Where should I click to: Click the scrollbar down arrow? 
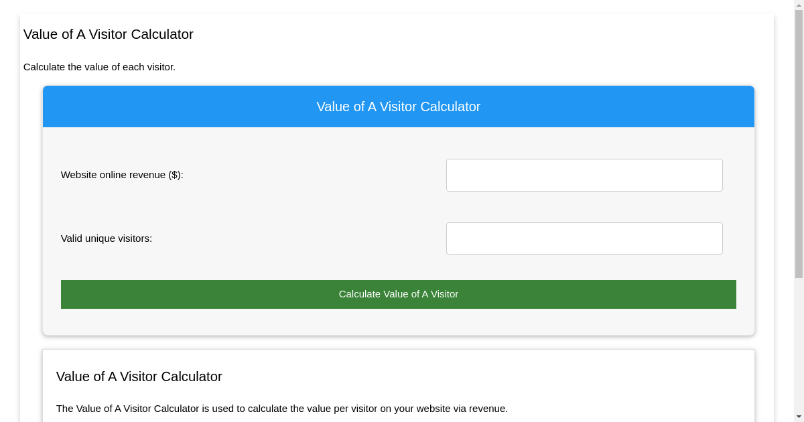[799, 417]
